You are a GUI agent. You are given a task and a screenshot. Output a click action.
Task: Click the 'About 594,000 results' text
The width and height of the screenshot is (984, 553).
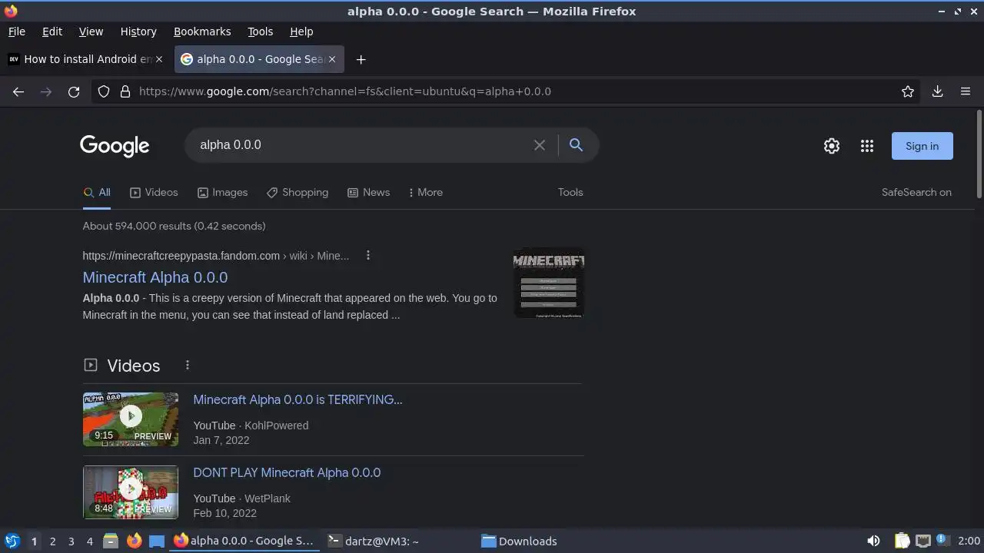click(174, 226)
